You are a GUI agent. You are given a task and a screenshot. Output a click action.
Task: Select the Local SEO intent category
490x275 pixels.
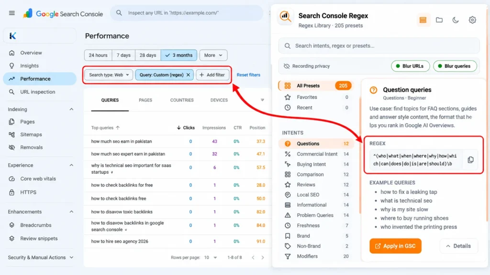pyautogui.click(x=316, y=195)
